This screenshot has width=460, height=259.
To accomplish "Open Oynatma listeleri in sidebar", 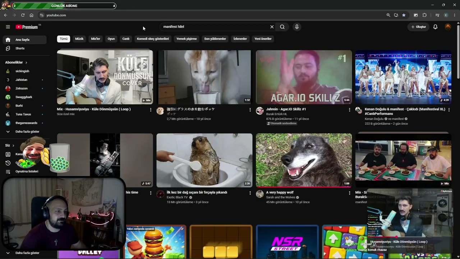I will click(24, 172).
